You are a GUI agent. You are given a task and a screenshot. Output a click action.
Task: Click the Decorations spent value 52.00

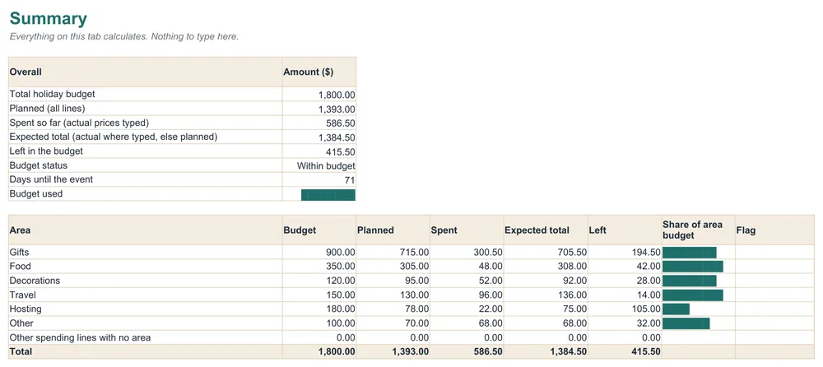[491, 281]
